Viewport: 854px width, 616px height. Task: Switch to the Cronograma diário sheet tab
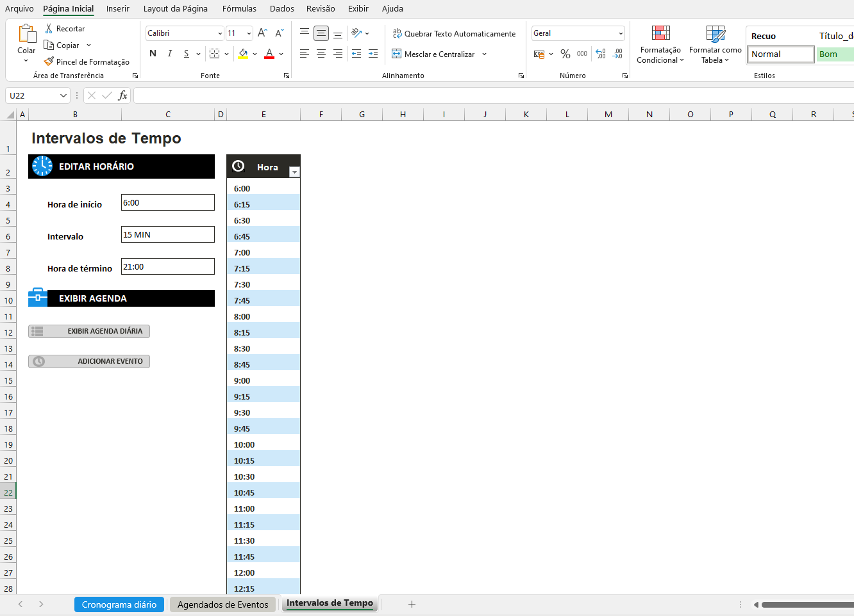119,604
